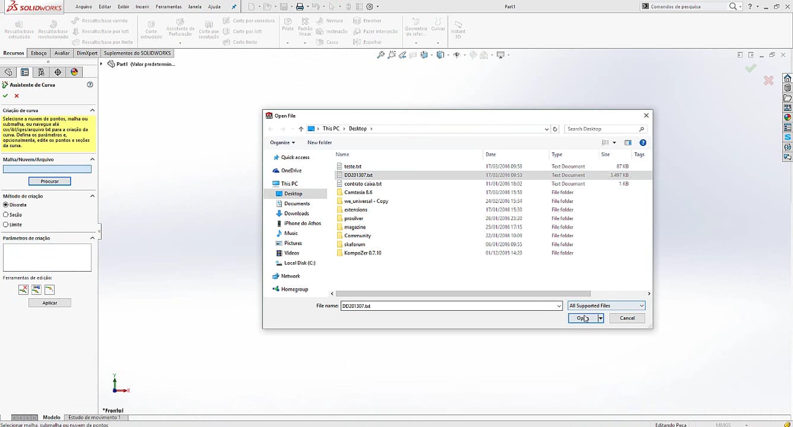The height and width of the screenshot is (427, 793).
Task: Select contrato caixa.txt in the file list
Action: pyautogui.click(x=363, y=184)
